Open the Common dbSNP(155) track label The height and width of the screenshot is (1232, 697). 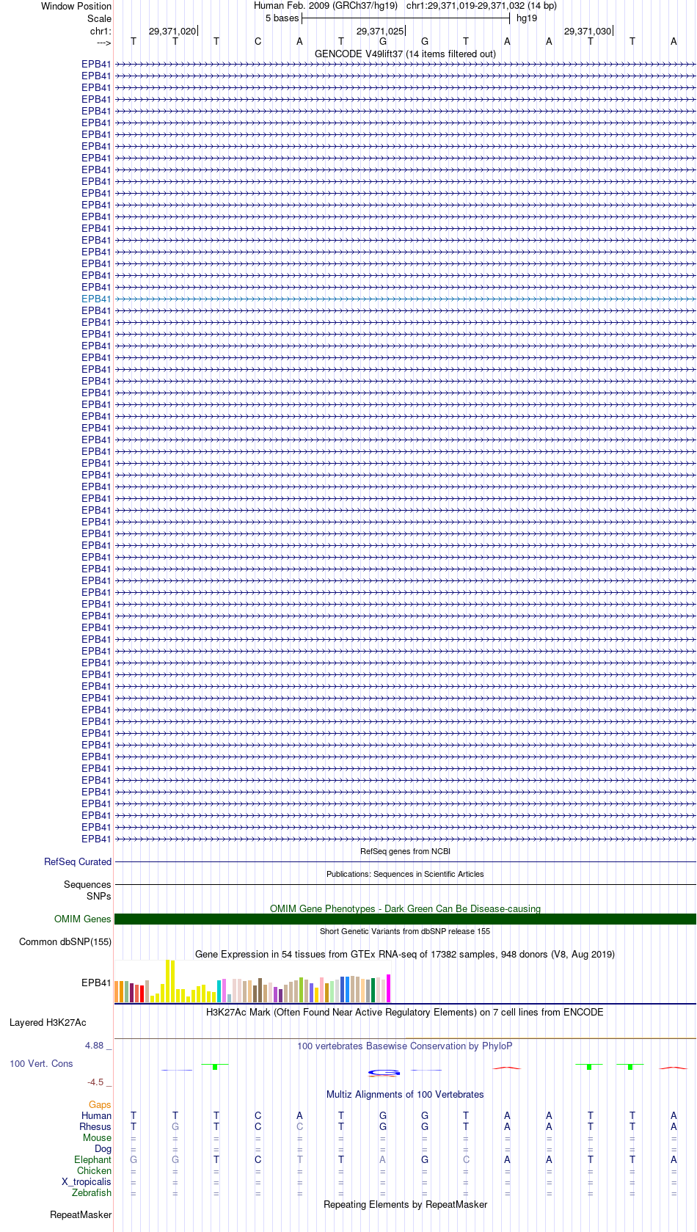coord(65,941)
